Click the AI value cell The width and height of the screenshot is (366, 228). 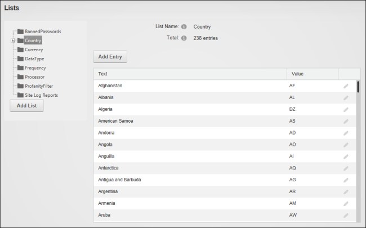(313, 157)
